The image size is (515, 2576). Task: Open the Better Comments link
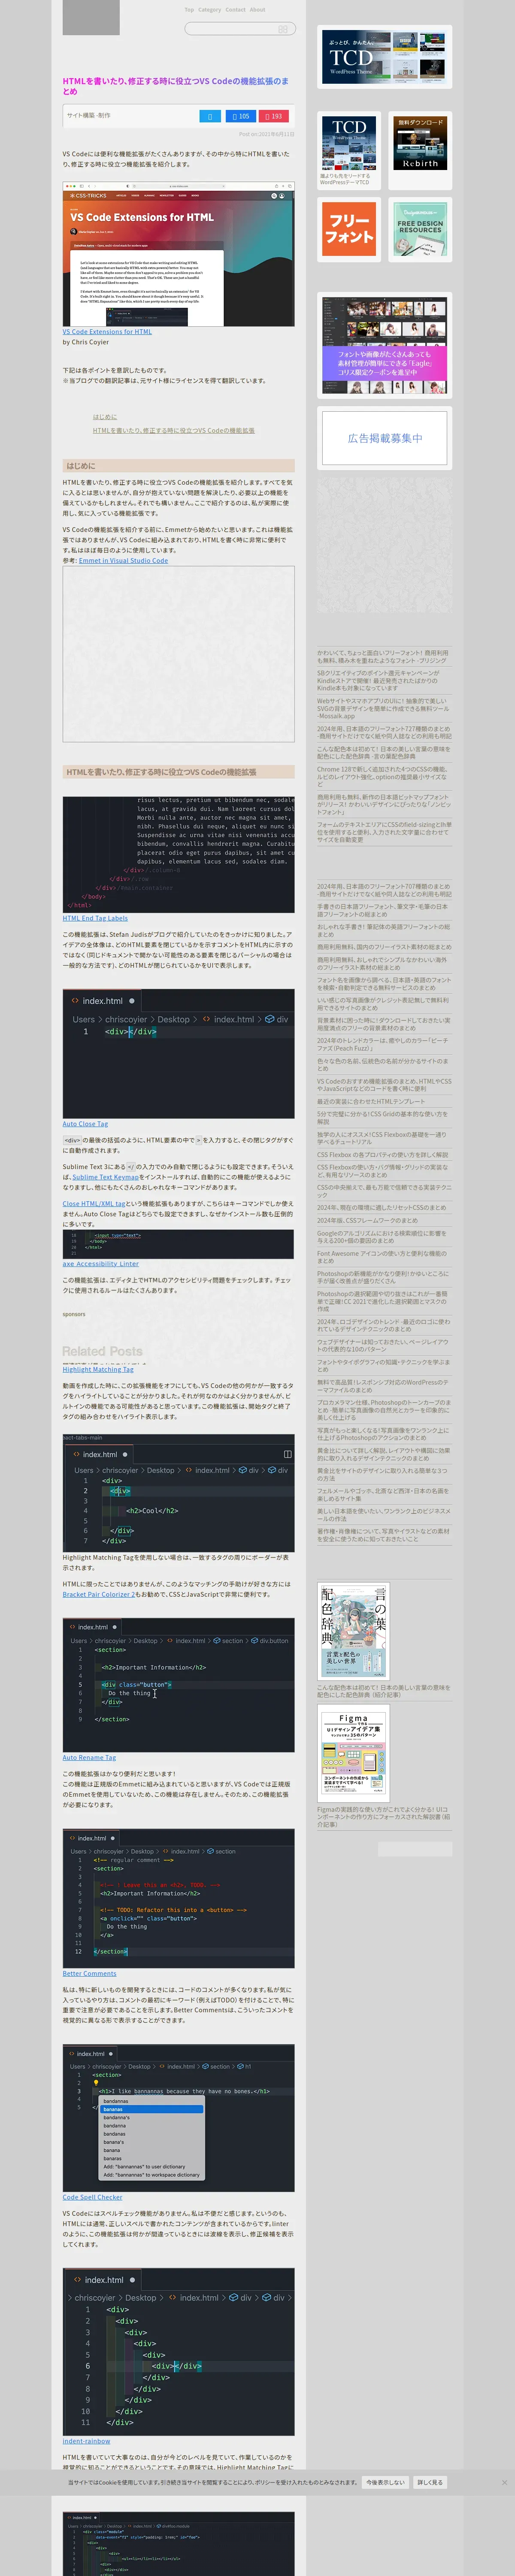pos(89,1974)
